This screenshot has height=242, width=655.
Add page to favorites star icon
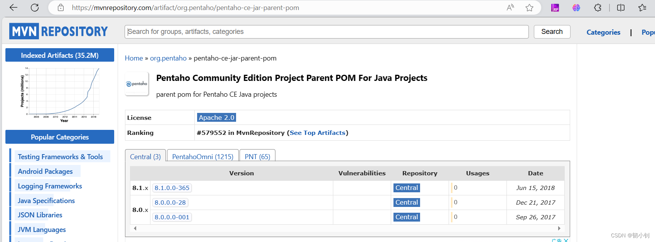529,8
